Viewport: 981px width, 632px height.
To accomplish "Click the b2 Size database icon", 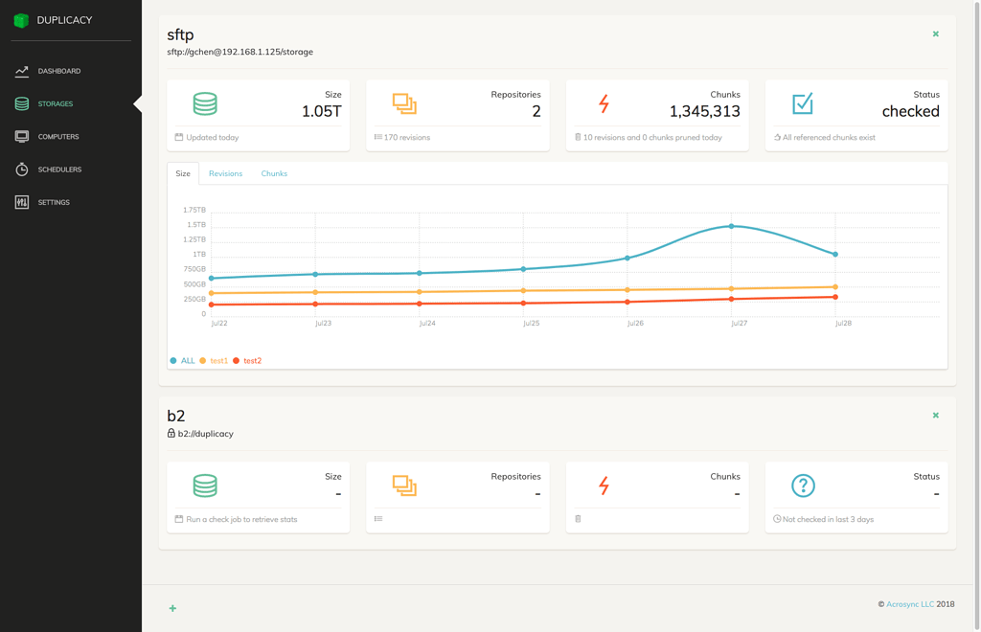I will [x=205, y=485].
